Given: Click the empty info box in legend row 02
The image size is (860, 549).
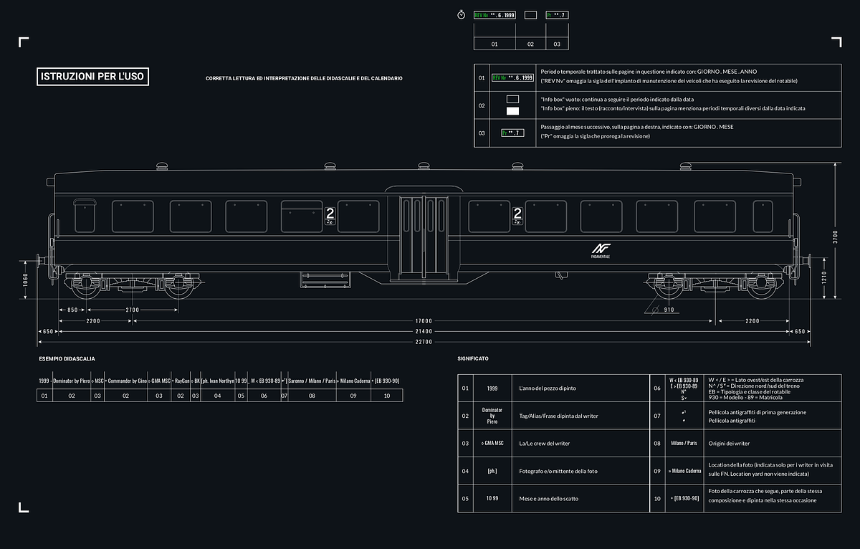Looking at the screenshot, I should coord(512,99).
